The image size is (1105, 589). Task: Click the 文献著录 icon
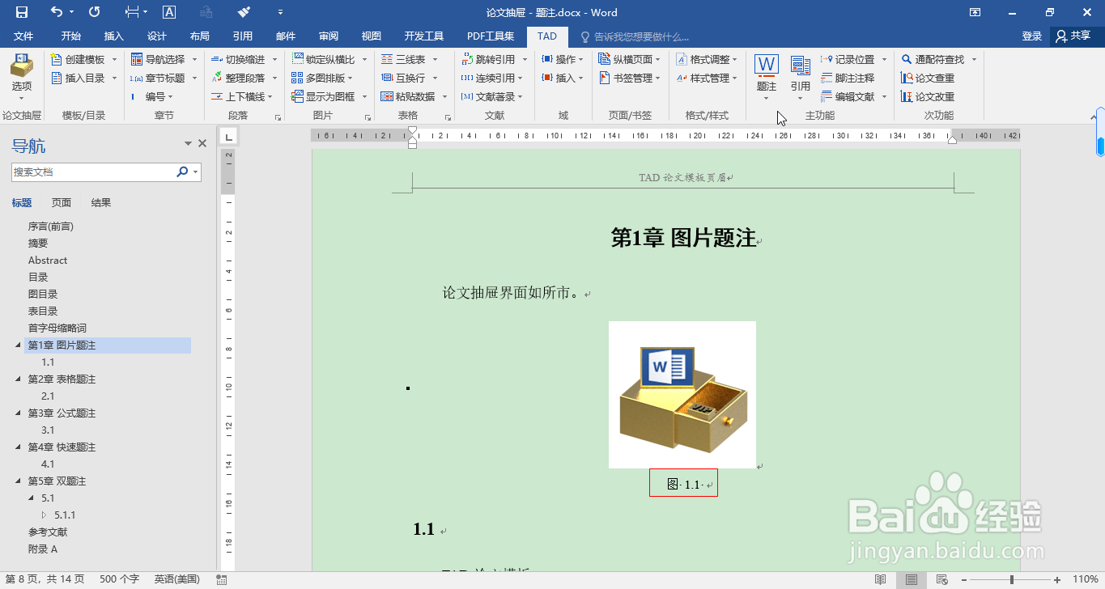[467, 97]
